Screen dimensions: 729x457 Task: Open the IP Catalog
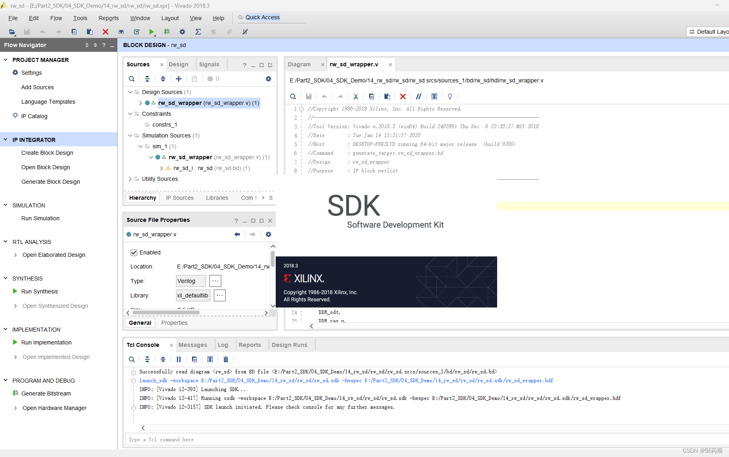click(x=34, y=116)
